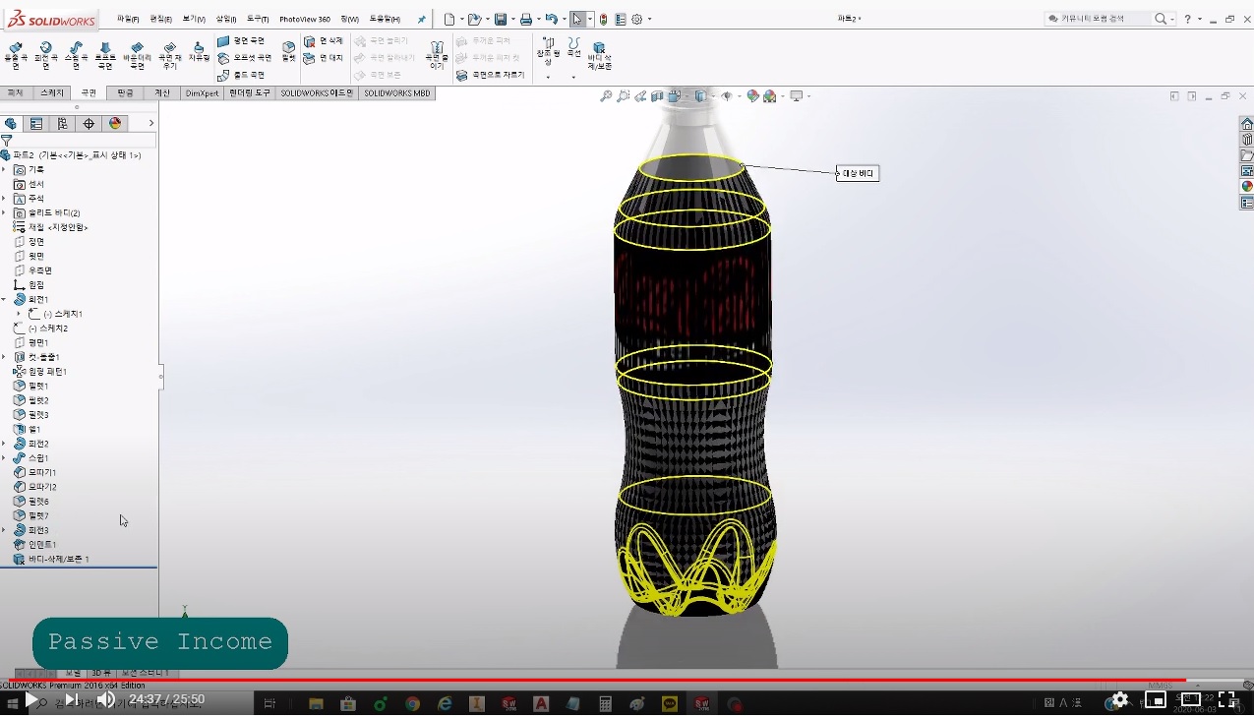Open the 편집(E) menu
The image size is (1254, 718).
click(160, 19)
